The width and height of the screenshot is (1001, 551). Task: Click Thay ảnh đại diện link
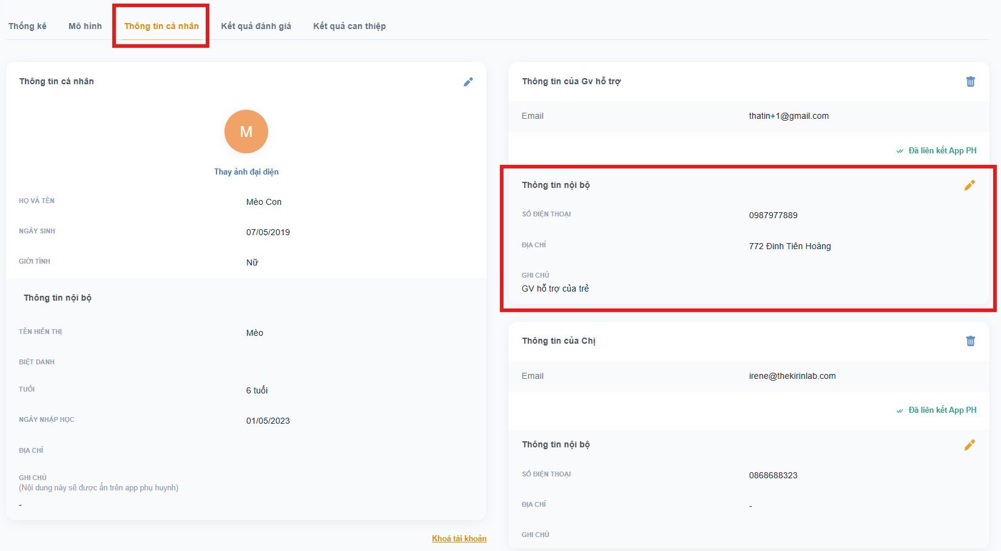(x=246, y=172)
